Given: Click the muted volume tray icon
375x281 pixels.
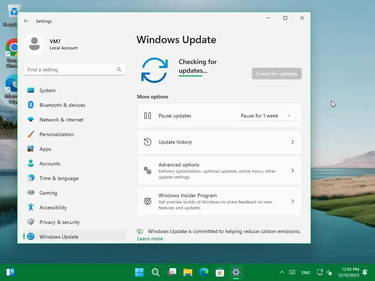Looking at the screenshot, I should (329, 272).
